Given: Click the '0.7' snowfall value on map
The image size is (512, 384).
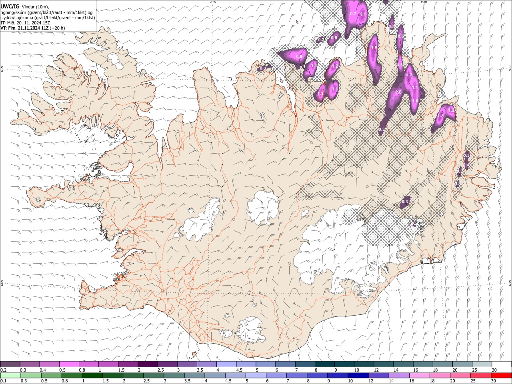Looking at the screenshot, I should 353,14.
